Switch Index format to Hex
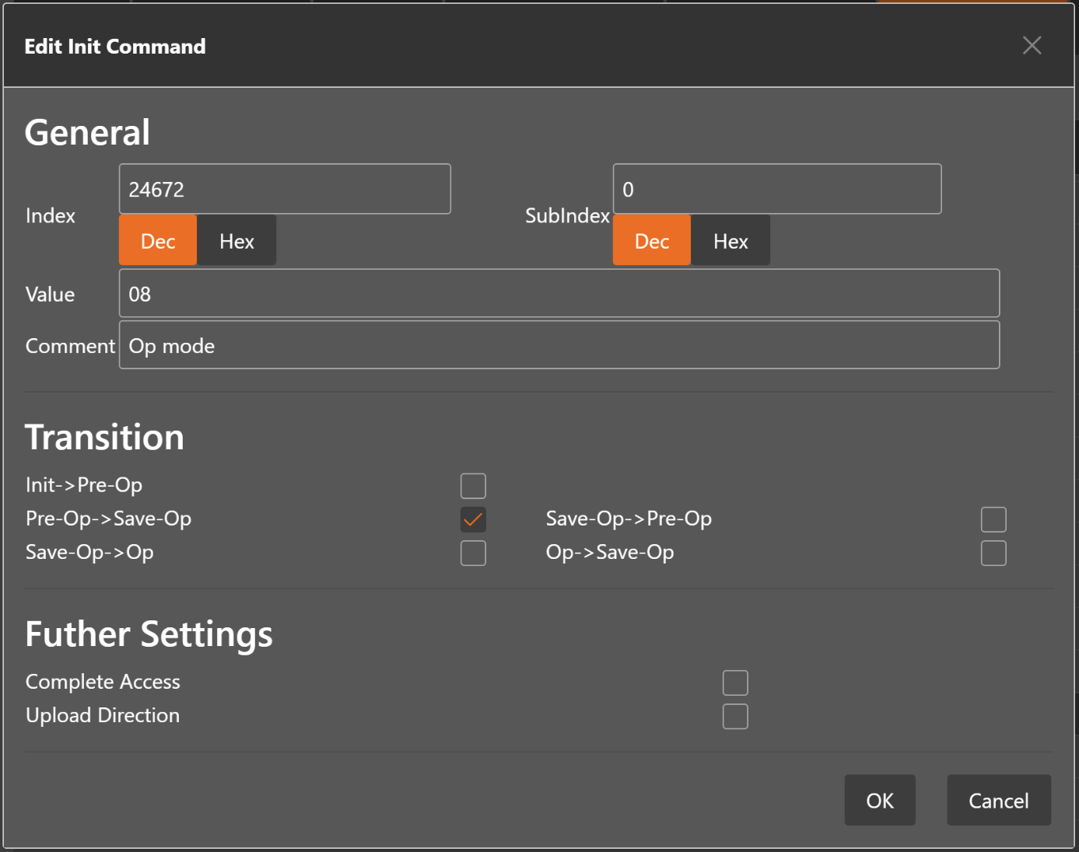Viewport: 1079px width, 852px height. [x=236, y=241]
